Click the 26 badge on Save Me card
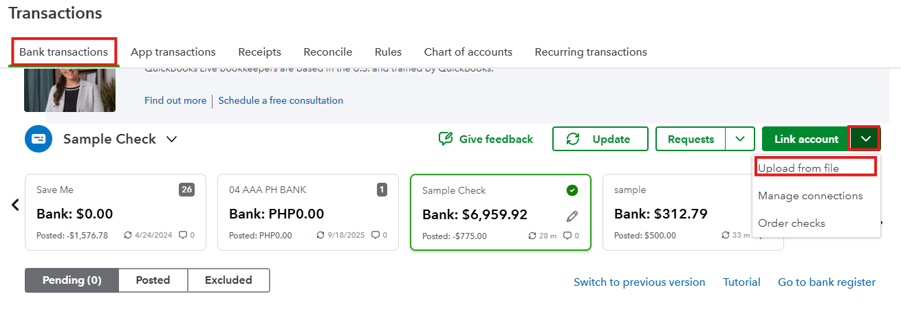Screen dimensions: 901x314 click(x=186, y=190)
